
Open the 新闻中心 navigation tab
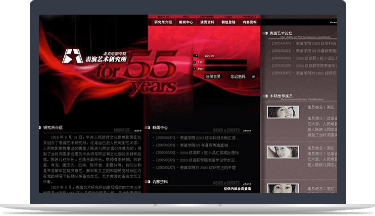[x=186, y=22]
